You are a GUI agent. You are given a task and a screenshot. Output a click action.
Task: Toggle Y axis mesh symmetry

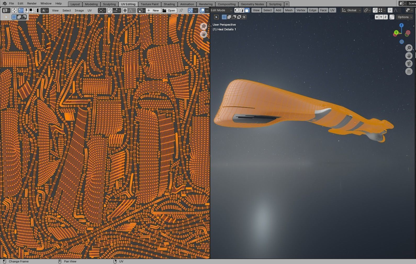(x=381, y=17)
